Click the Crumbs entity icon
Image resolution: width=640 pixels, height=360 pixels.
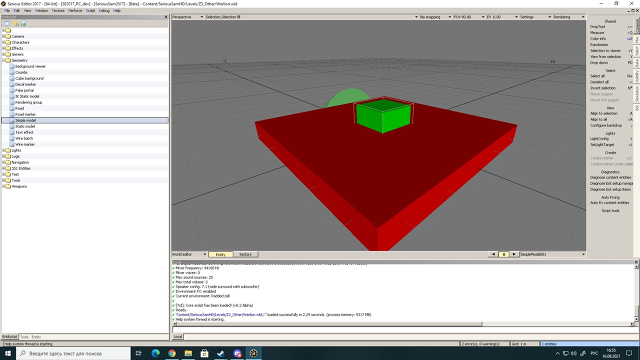pyautogui.click(x=12, y=72)
